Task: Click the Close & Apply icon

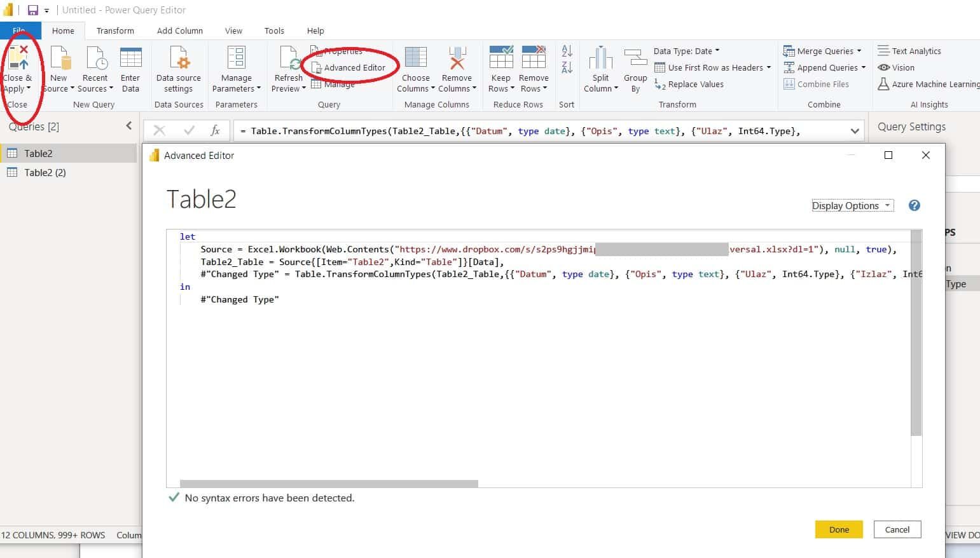Action: coord(18,57)
